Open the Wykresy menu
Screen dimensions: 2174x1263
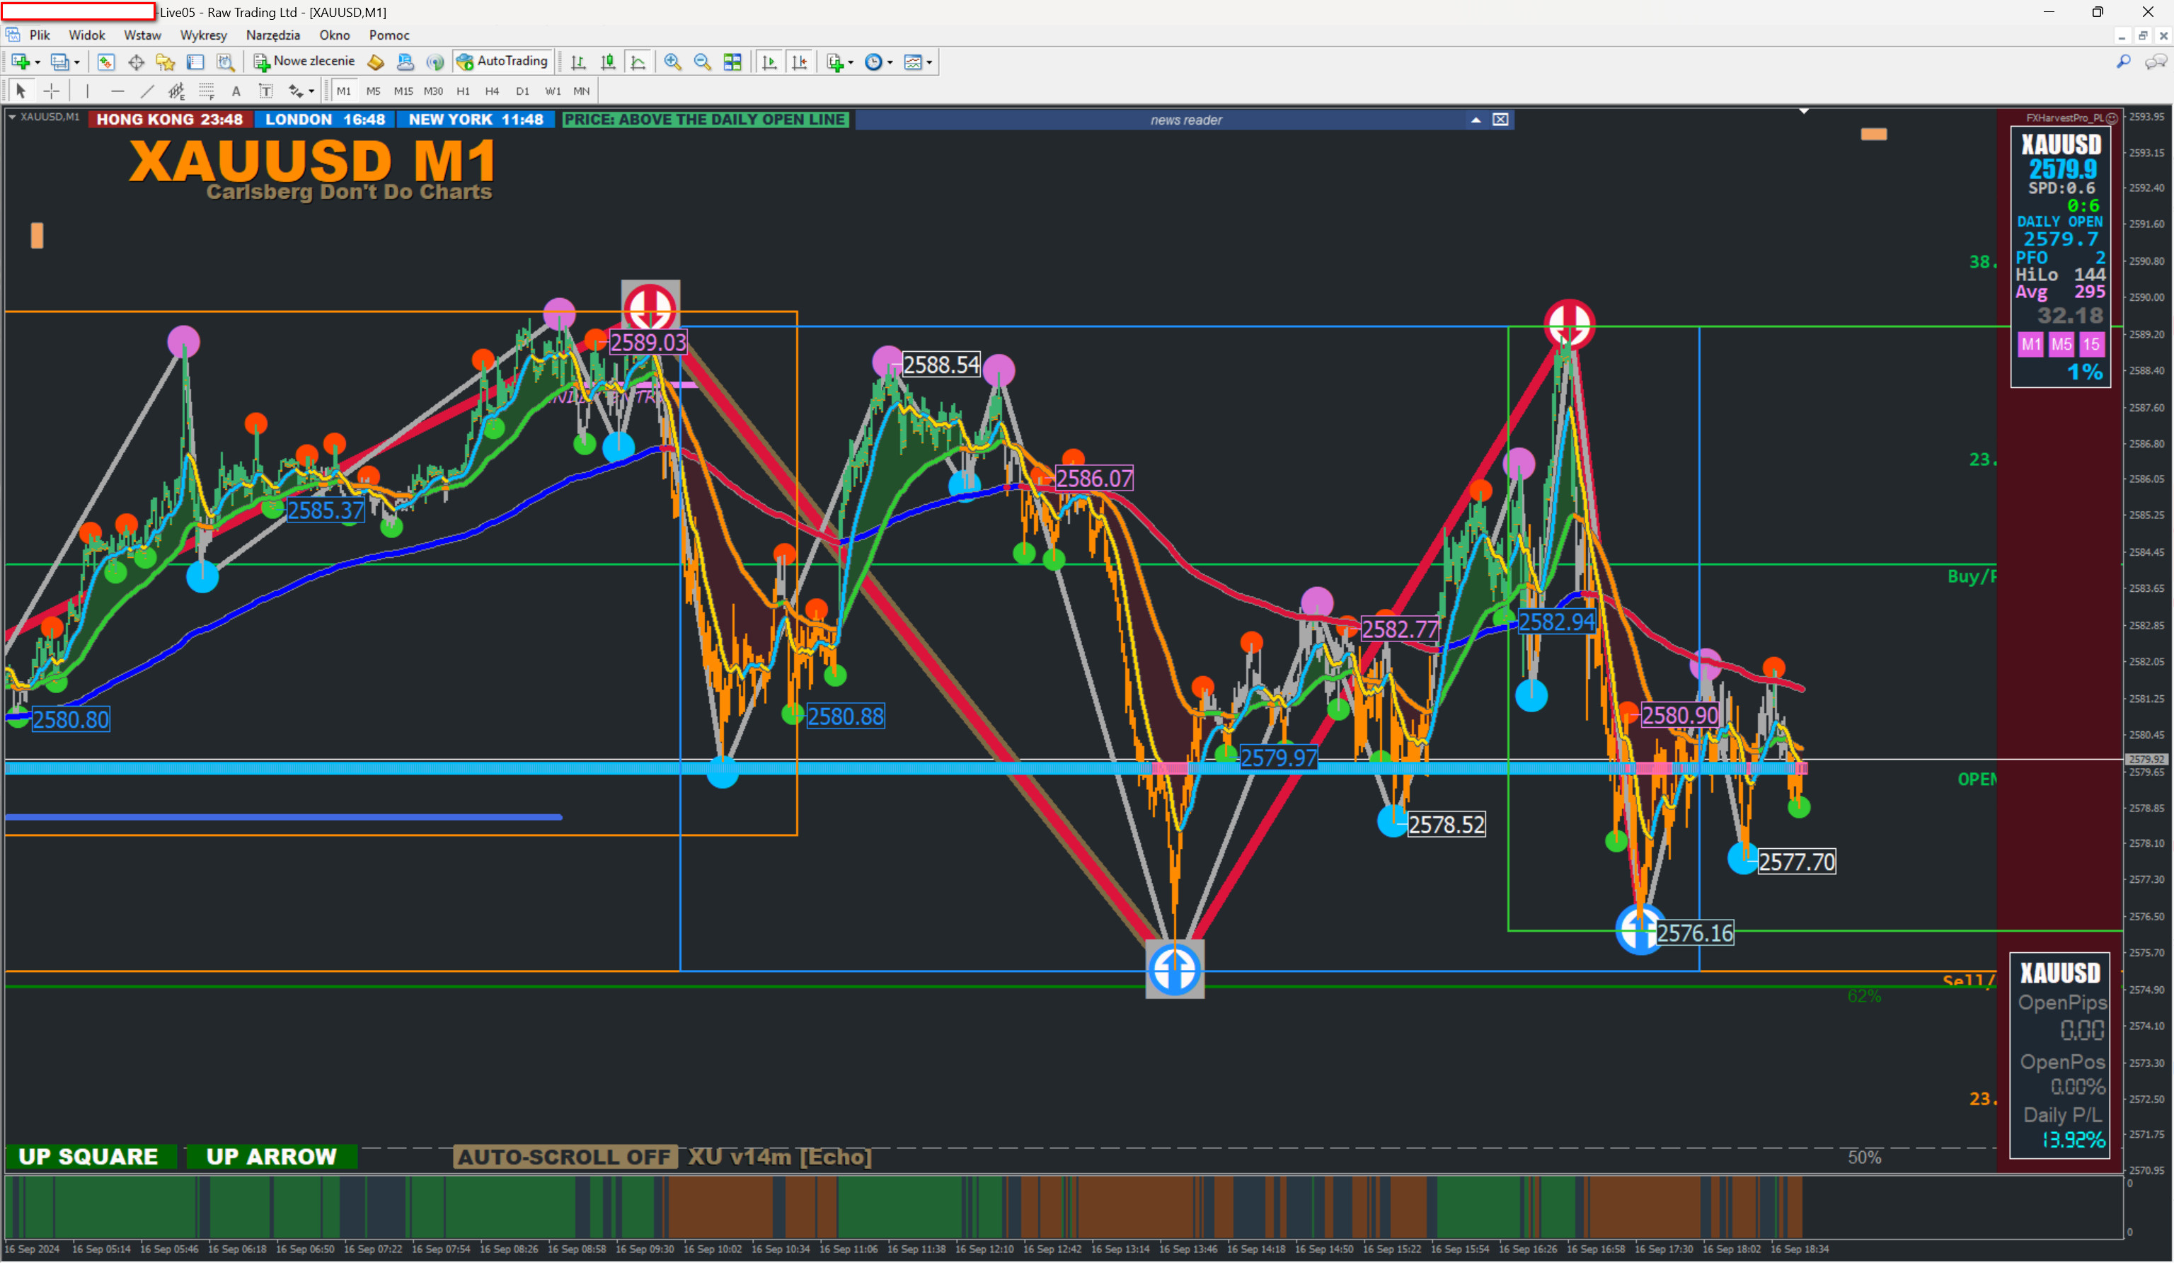[202, 35]
